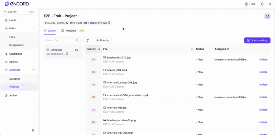275x135 pixels.
Task: Copy the Annotate stage ID
Action: 67,54
